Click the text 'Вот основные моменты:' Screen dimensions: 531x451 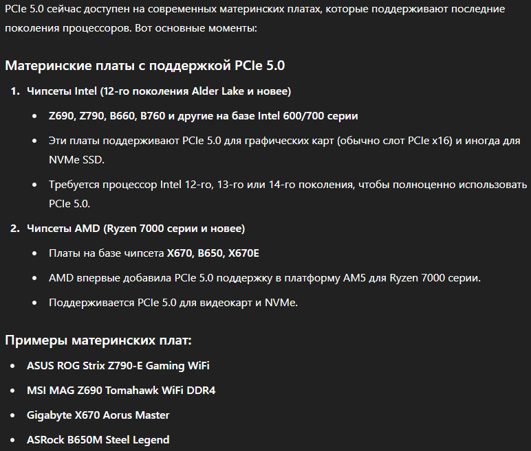point(196,28)
